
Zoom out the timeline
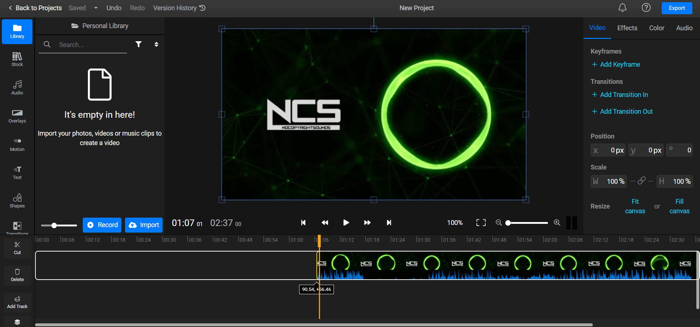tap(499, 223)
